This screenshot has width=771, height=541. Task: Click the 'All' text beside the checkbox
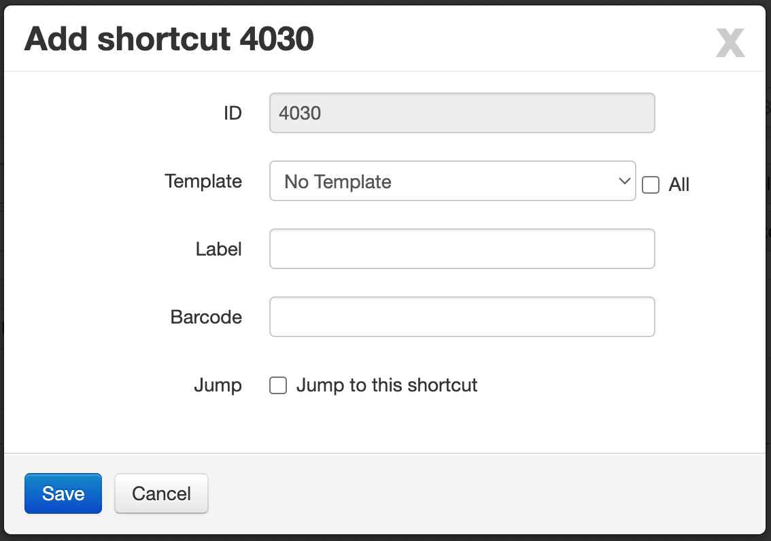pyautogui.click(x=679, y=185)
